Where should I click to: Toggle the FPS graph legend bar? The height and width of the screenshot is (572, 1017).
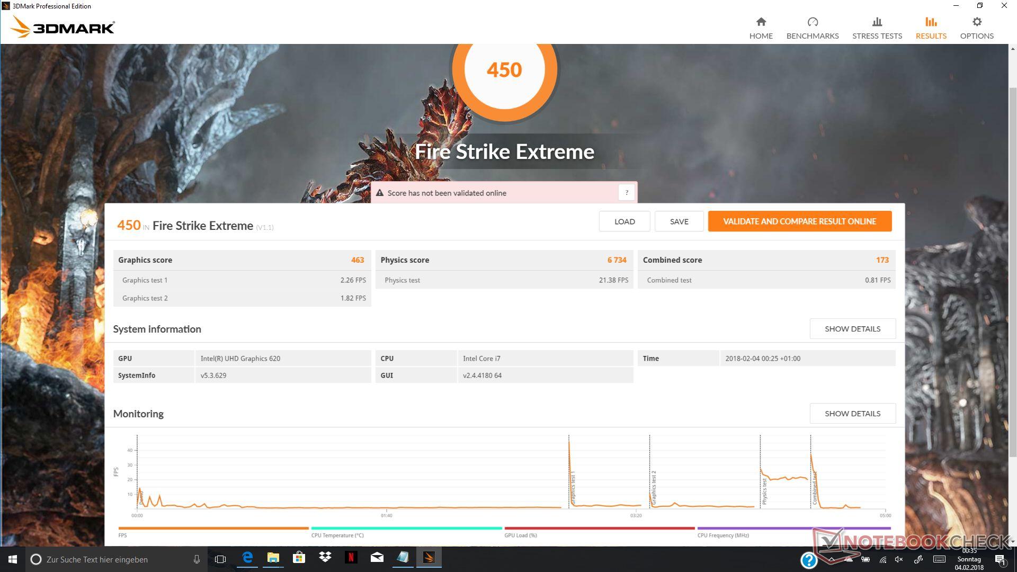pos(213,529)
